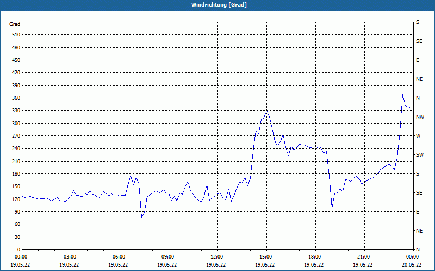Viewport: 435px width, 271px height.
Task: Select the 300 y-axis label
Action: pos(16,124)
